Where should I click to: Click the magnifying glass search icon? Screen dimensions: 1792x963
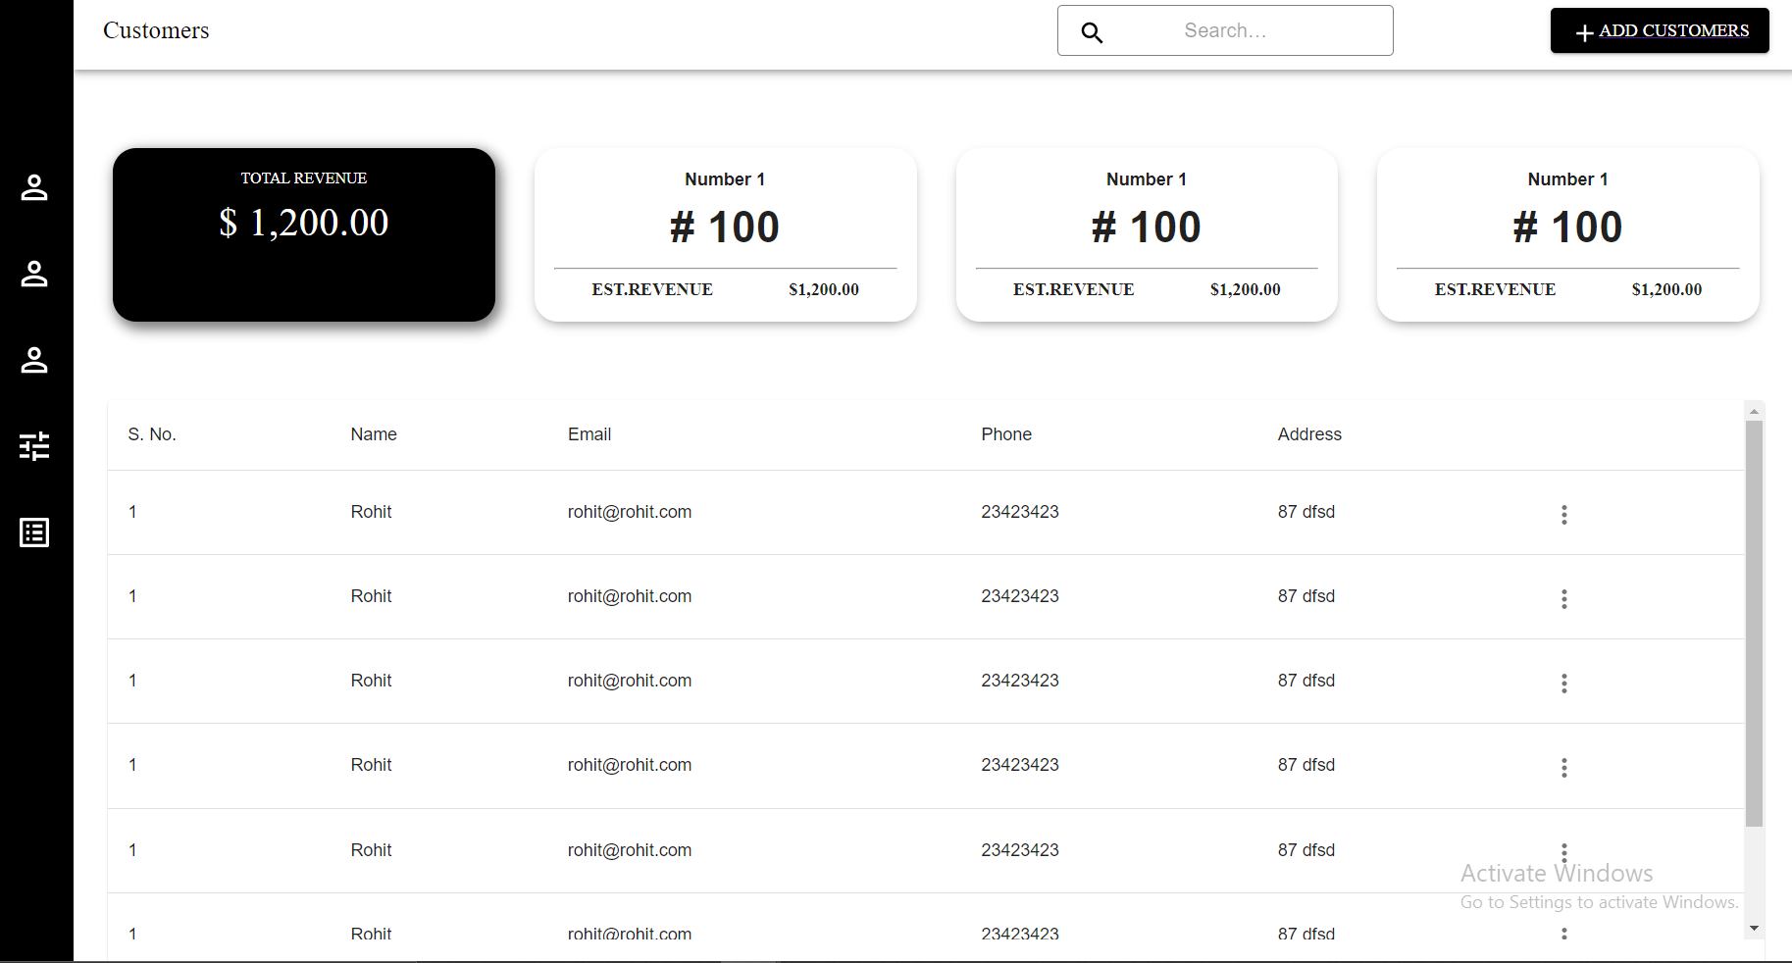pos(1091,31)
